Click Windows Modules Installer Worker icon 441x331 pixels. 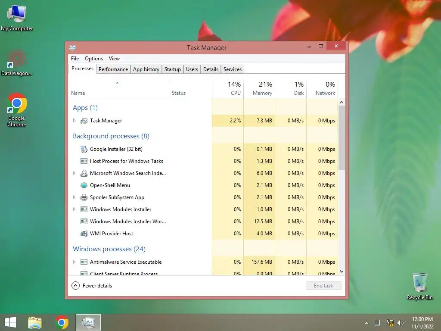pyautogui.click(x=84, y=222)
